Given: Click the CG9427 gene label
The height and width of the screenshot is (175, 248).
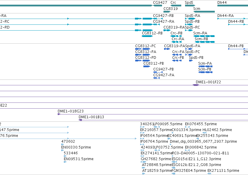Looking at the screenshot, I should click(x=160, y=3).
